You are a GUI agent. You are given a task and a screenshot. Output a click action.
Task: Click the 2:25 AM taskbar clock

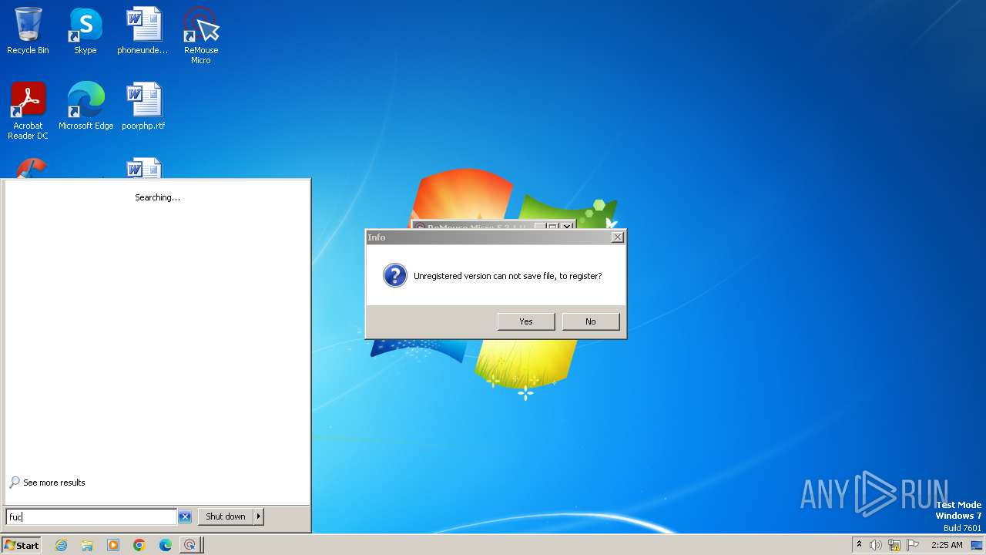[x=947, y=545]
